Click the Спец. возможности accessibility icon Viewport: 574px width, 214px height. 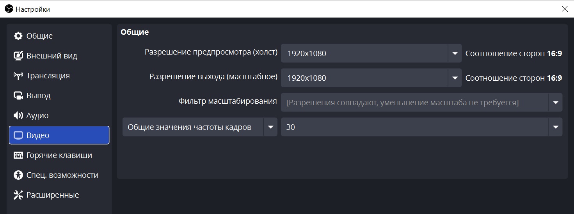18,175
